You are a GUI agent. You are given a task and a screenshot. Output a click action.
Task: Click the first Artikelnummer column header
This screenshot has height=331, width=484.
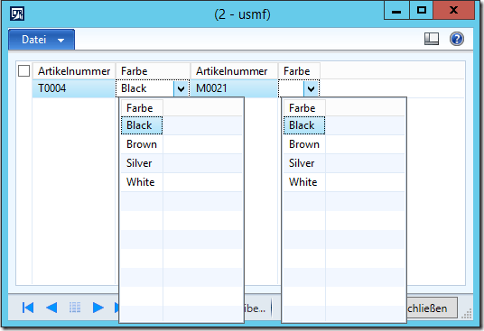coord(74,71)
